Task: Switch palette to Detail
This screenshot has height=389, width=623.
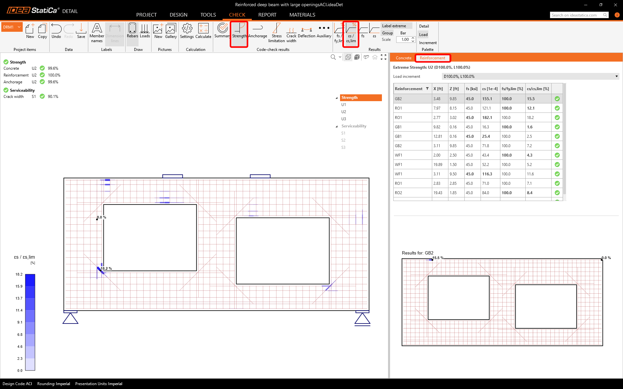Action: coord(424,26)
